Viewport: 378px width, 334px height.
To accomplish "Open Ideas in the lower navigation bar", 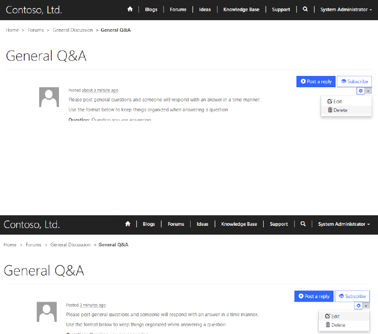I will pyautogui.click(x=202, y=224).
